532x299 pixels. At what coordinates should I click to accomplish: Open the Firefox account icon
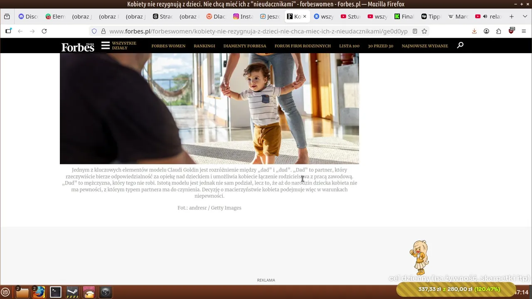486,31
